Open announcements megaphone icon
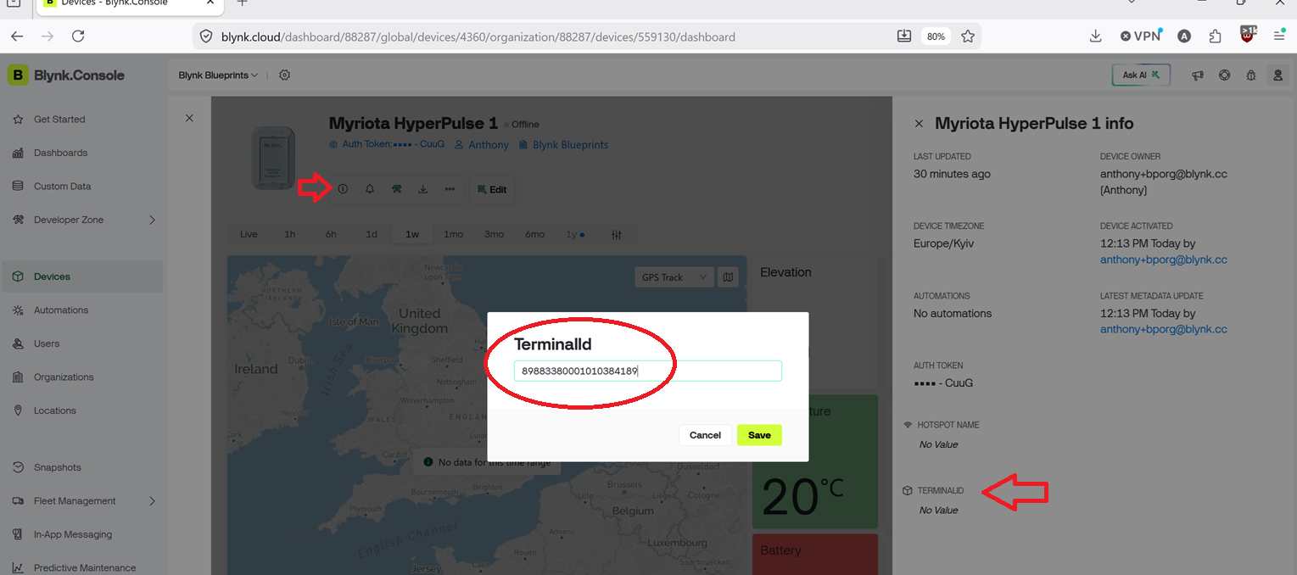 click(1198, 75)
